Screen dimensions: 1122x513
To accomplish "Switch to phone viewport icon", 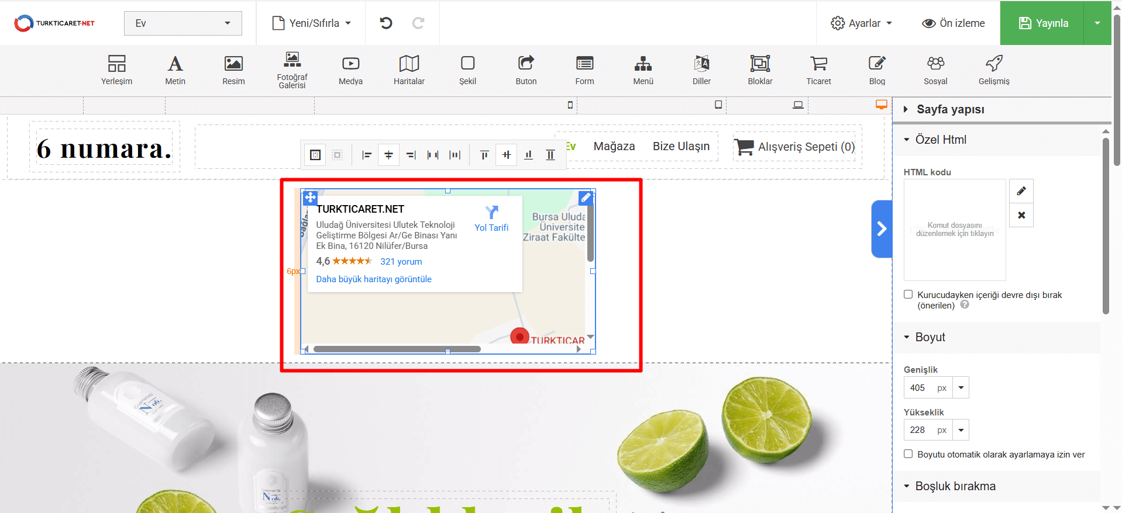I will 570,105.
